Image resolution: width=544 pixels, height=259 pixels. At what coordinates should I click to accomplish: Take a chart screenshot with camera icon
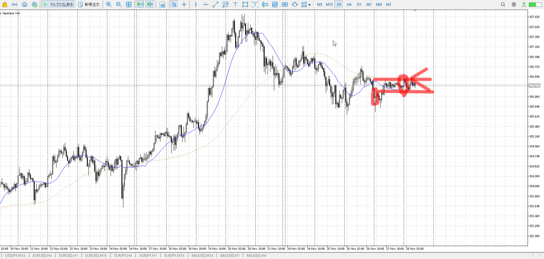pos(162,5)
